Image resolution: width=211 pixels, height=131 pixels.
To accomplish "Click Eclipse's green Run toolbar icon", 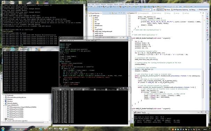I will pyautogui.click(x=145, y=7).
